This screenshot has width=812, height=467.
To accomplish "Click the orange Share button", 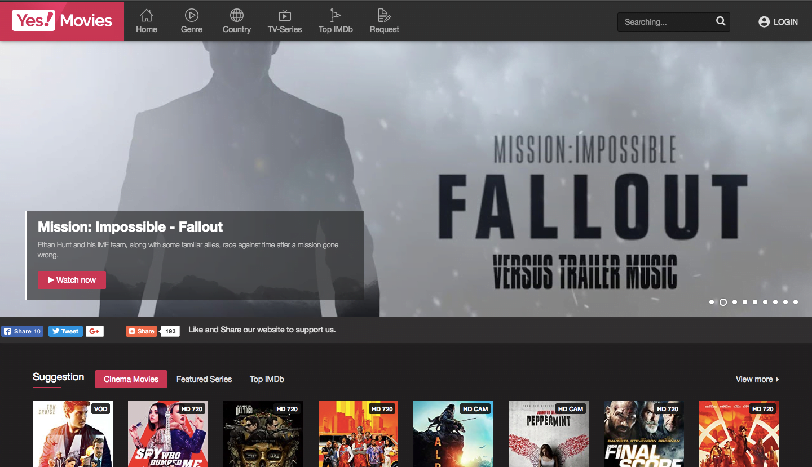I will tap(142, 331).
